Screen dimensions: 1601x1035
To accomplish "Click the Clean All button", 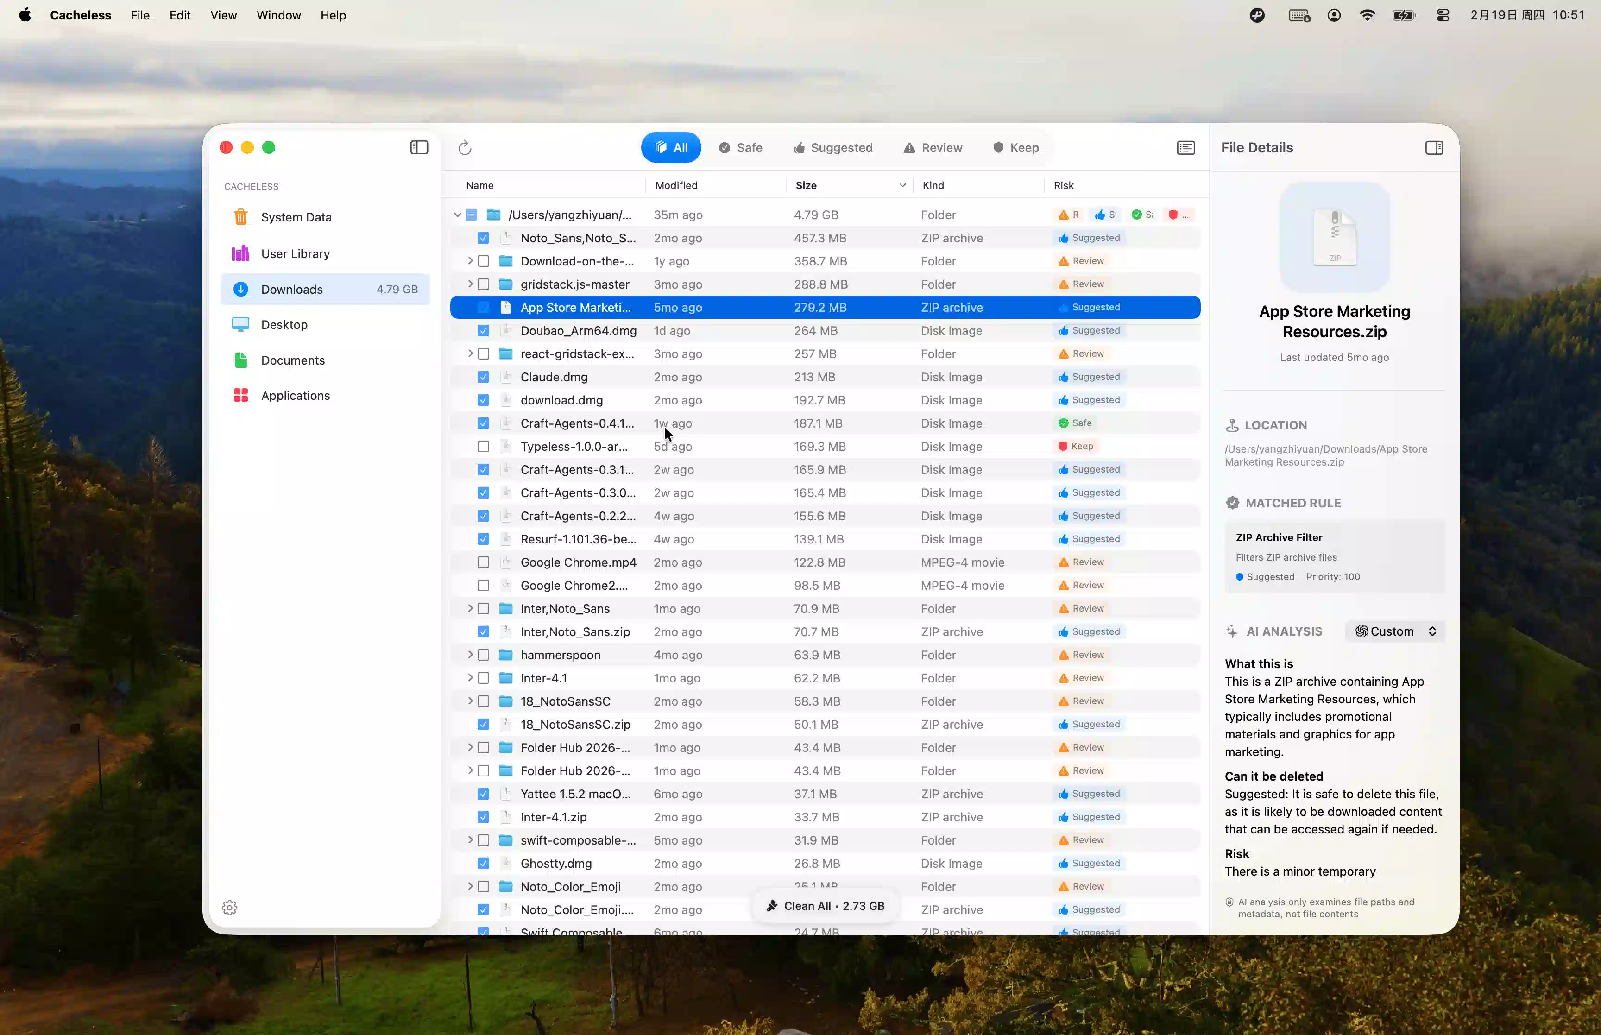I will coord(824,905).
